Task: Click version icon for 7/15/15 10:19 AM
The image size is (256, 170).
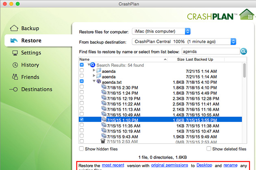Action: coord(104,131)
